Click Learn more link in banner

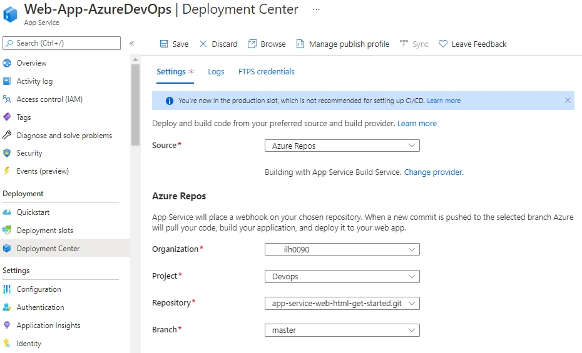point(444,101)
